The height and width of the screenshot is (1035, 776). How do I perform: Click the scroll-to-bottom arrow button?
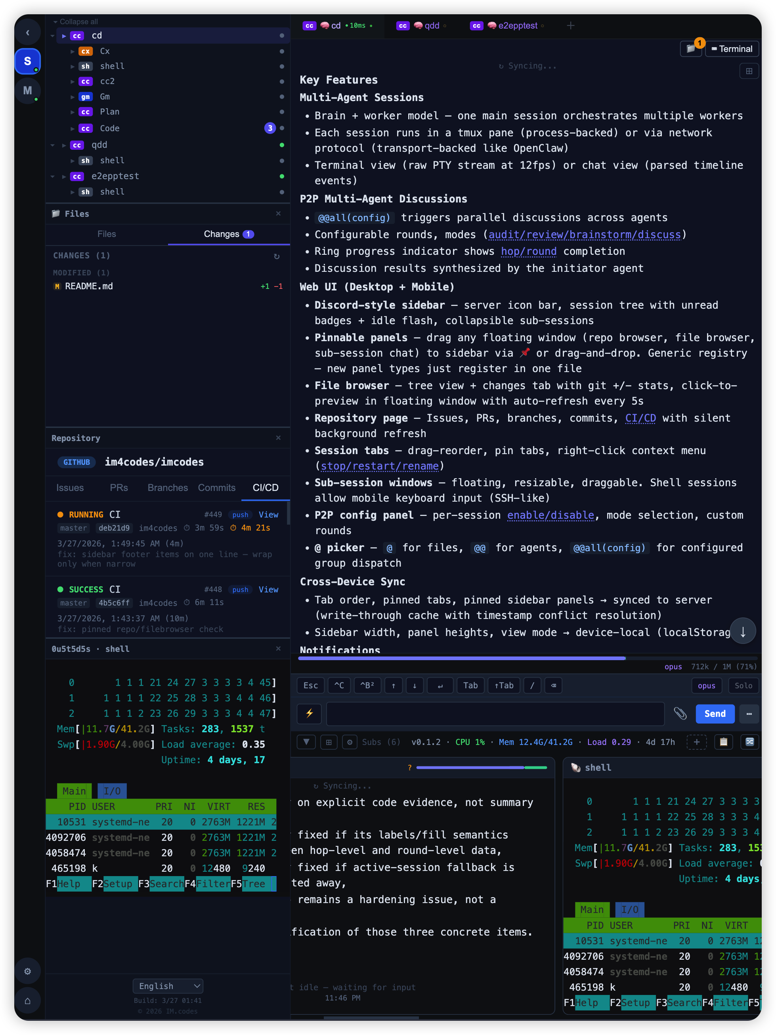point(743,631)
